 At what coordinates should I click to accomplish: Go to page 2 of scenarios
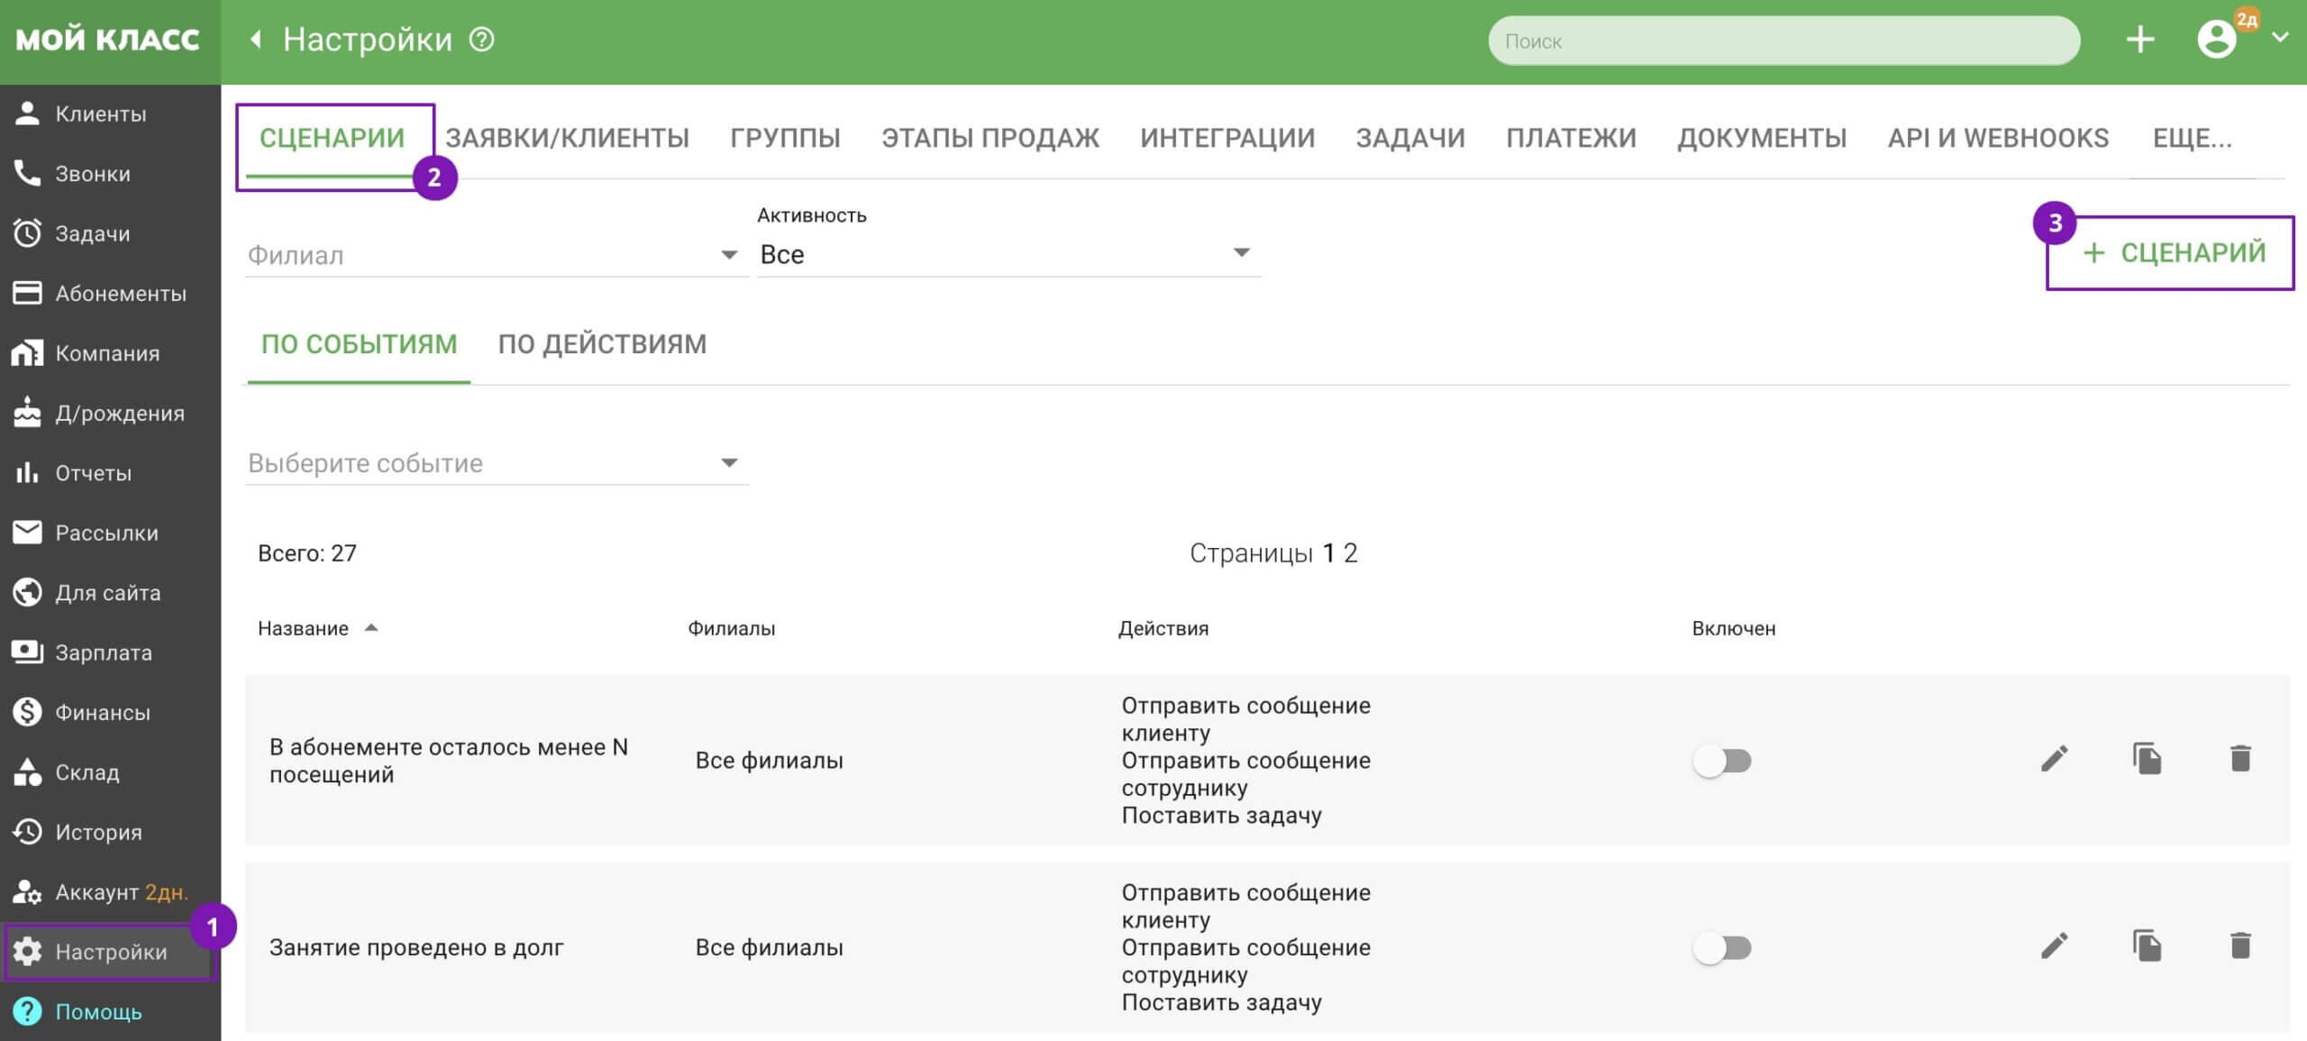coord(1350,552)
